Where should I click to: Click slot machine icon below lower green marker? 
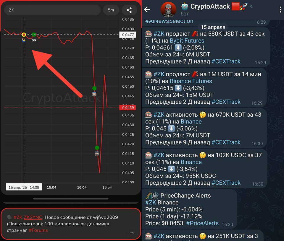click(97, 154)
